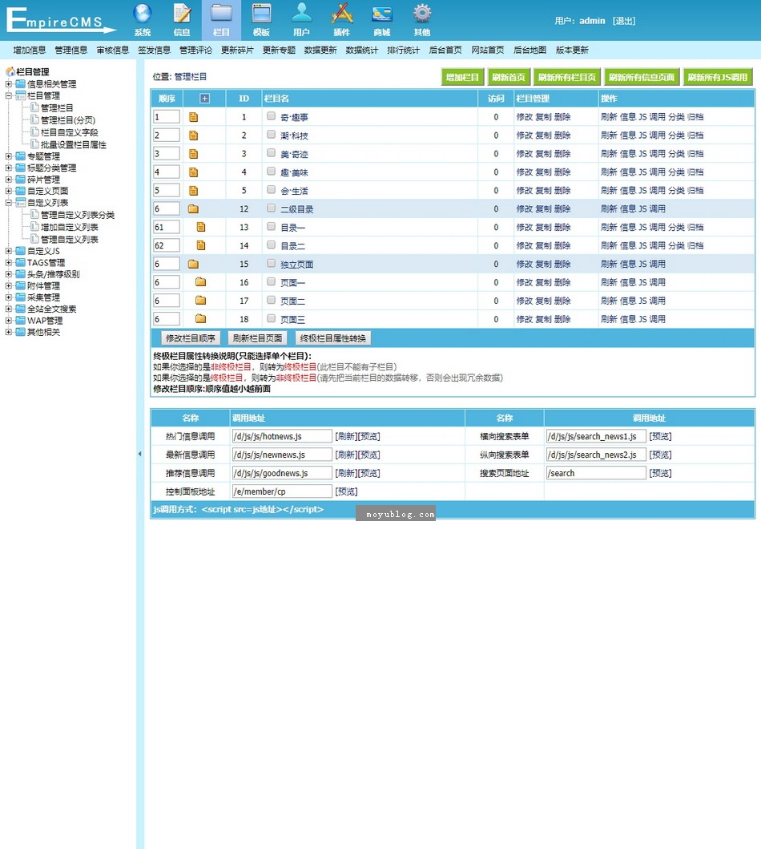The height and width of the screenshot is (849, 761).
Task: Open 管理评论 in the submenu bar
Action: 195,51
